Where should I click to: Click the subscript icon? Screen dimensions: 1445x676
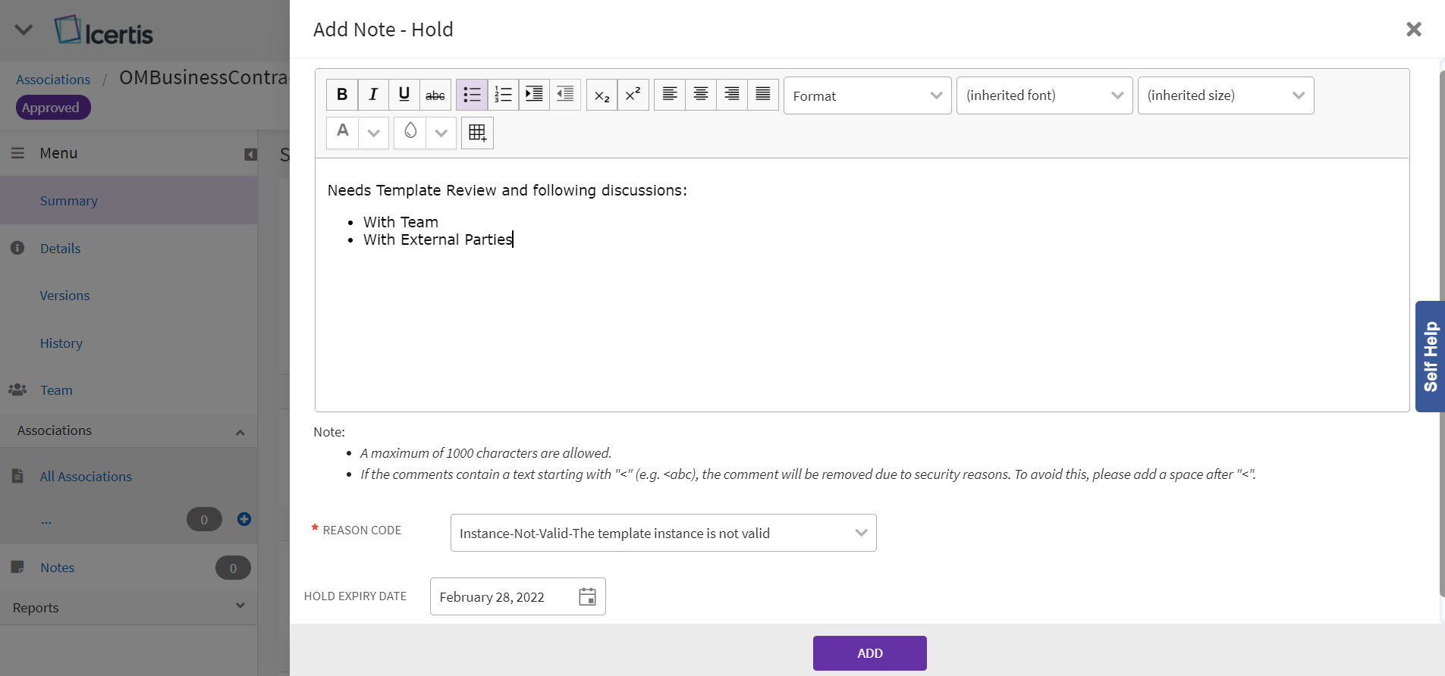(x=602, y=95)
